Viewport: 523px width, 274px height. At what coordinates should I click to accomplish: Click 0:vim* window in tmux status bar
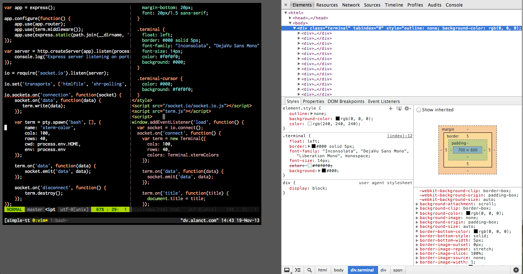(x=40, y=221)
